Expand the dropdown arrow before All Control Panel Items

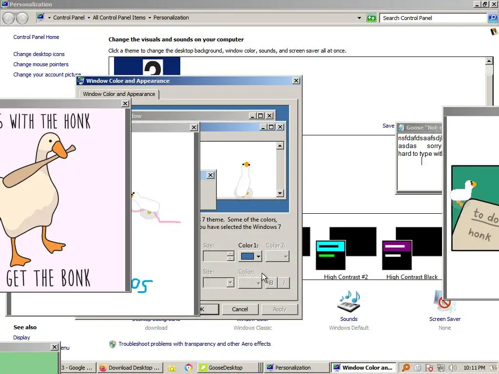click(89, 18)
